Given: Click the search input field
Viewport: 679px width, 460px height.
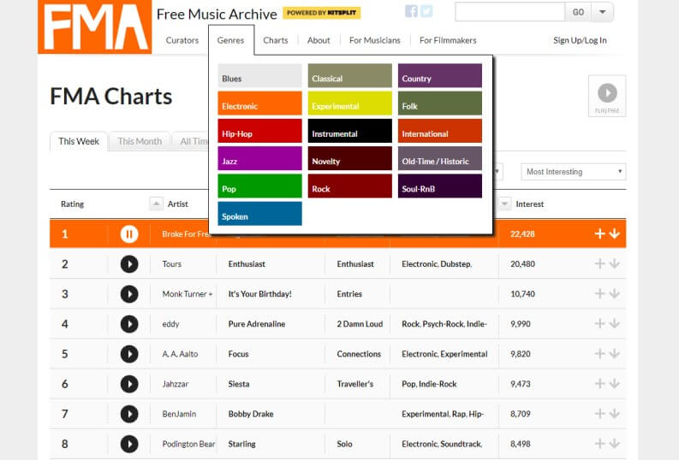Looking at the screenshot, I should (510, 12).
